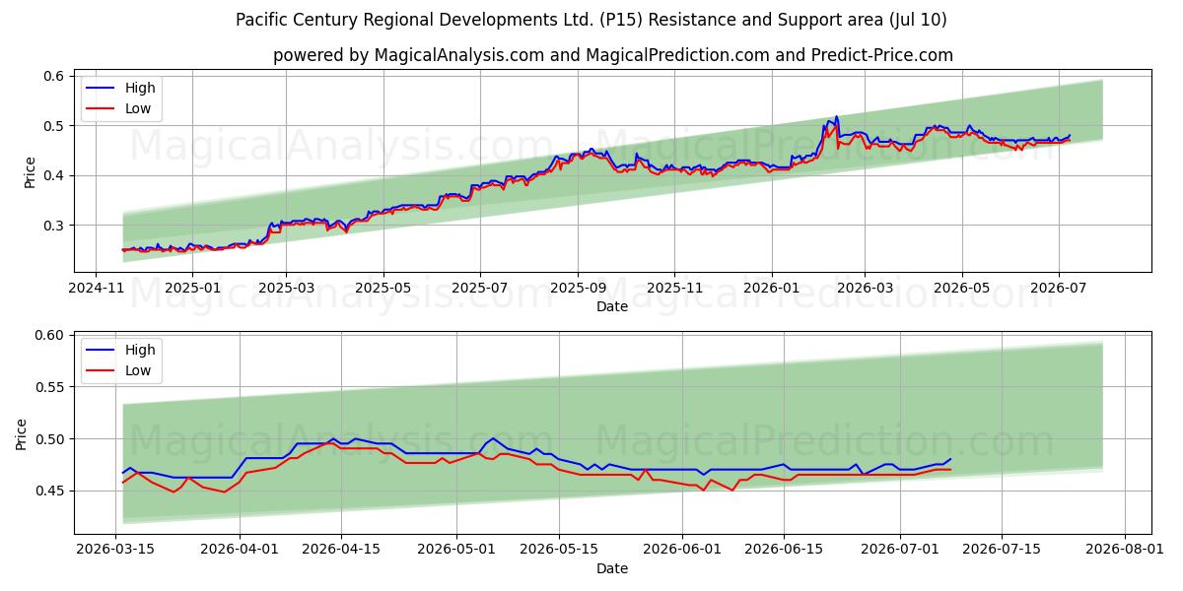Click the '2025-05' x-axis tick label
This screenshot has height=591, width=1183.
(383, 288)
